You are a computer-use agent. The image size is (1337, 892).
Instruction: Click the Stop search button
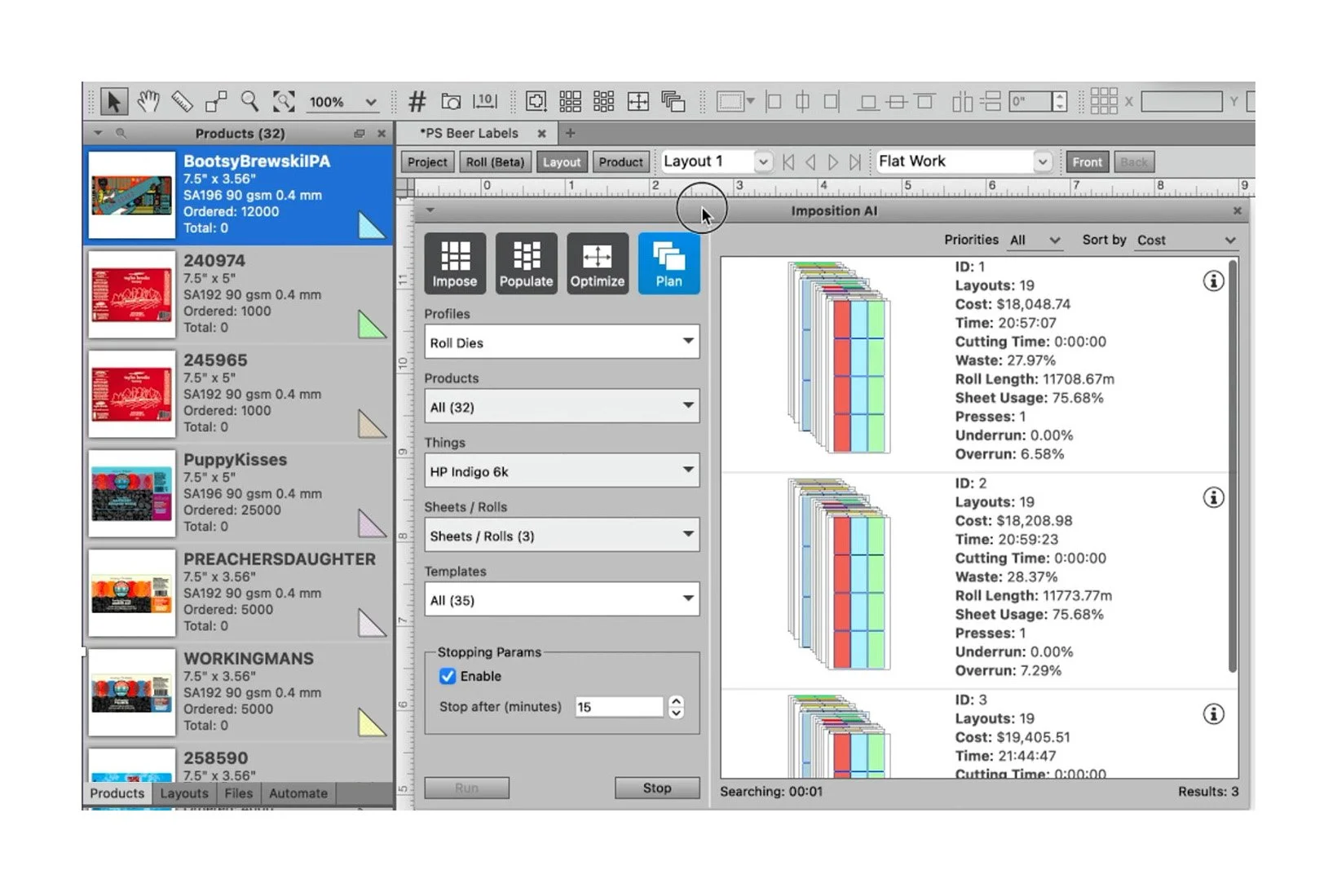(x=657, y=788)
